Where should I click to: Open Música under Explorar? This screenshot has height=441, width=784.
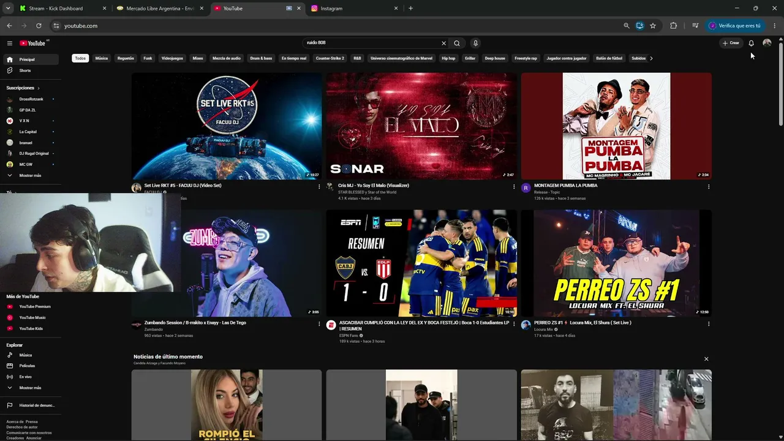(x=32, y=355)
